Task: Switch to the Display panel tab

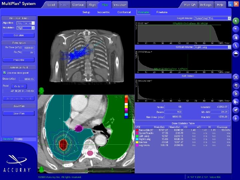Action: click(18, 139)
